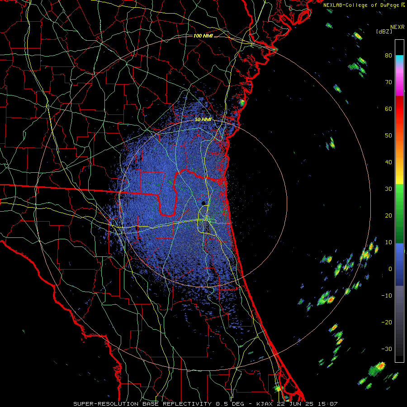Click the 22 JUN 25 15:07 timestamp
407x407 pixels.
pyautogui.click(x=307, y=404)
